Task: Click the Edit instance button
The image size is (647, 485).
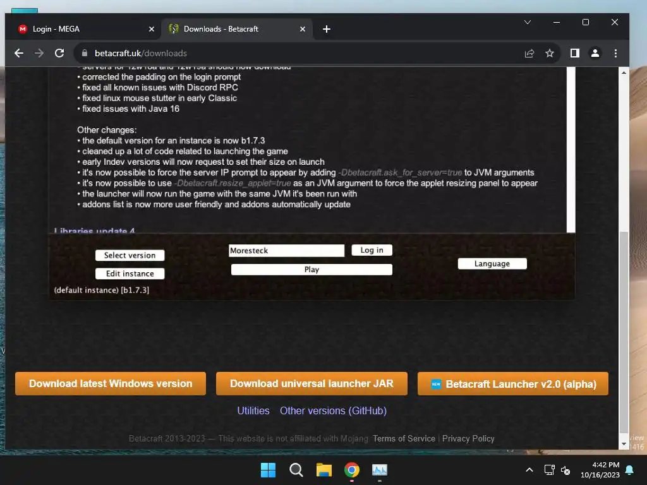Action: coord(130,273)
